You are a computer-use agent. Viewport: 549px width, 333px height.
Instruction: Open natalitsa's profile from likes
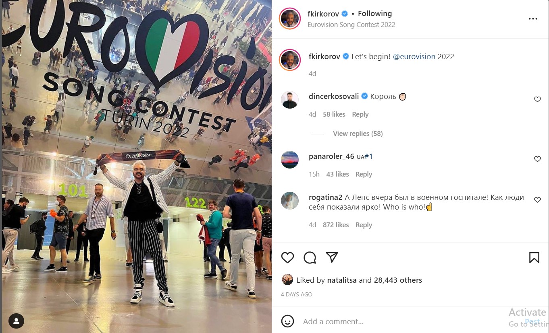[341, 280]
